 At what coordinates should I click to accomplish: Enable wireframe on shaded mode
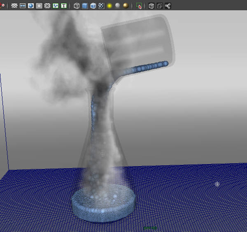pos(93,6)
